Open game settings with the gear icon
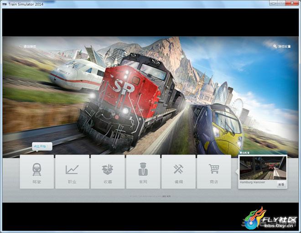This screenshot has width=301, height=233. pyautogui.click(x=282, y=46)
